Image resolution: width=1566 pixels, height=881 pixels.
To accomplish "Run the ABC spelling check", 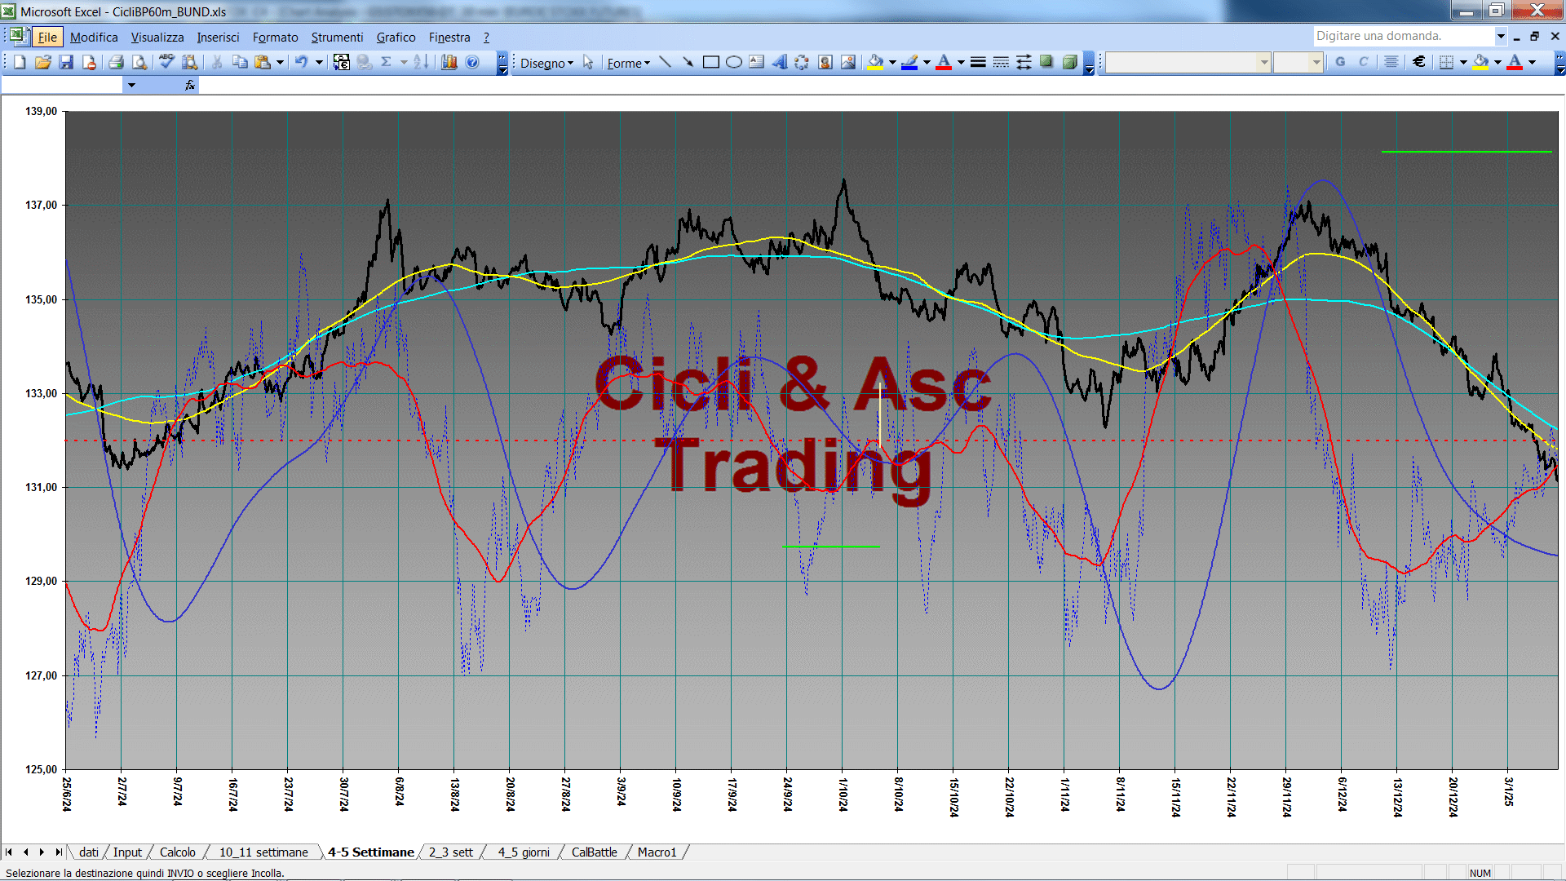I will (x=166, y=62).
